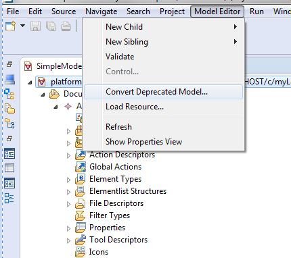The image size is (291, 258).
Task: Click the Action Descriptors folder icon
Action: [x=81, y=155]
